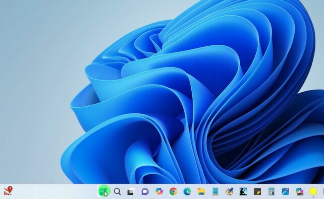The image size is (324, 199).
Task: Launch Calculator from taskbar
Action: pyautogui.click(x=272, y=191)
